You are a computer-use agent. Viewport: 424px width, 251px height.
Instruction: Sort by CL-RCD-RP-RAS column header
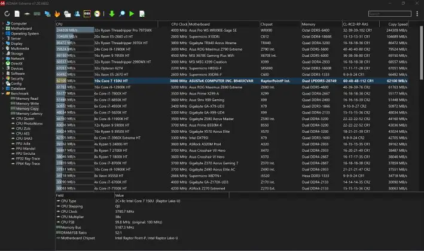(x=361, y=24)
